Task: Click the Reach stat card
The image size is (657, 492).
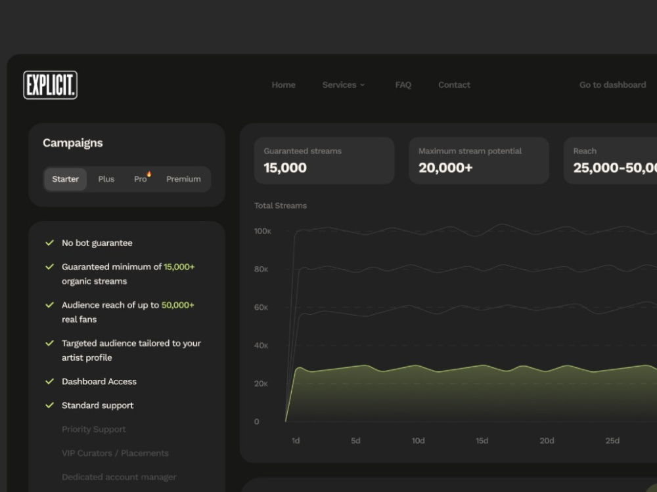Action: [x=610, y=161]
